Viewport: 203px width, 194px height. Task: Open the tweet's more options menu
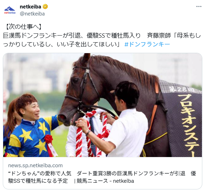click(x=199, y=6)
